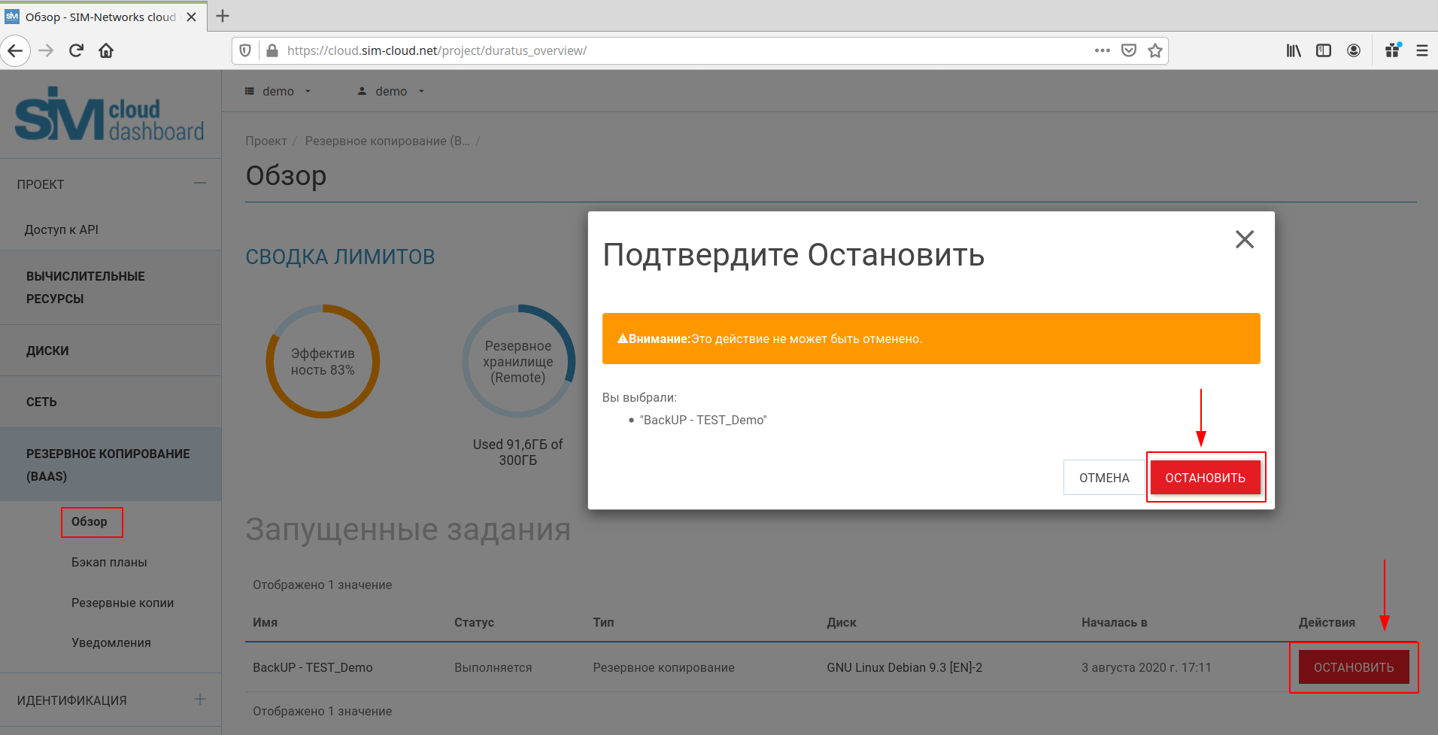Collapse the ПРОЕКТ sidebar section
Viewport: 1438px width, 735px height.
click(199, 184)
